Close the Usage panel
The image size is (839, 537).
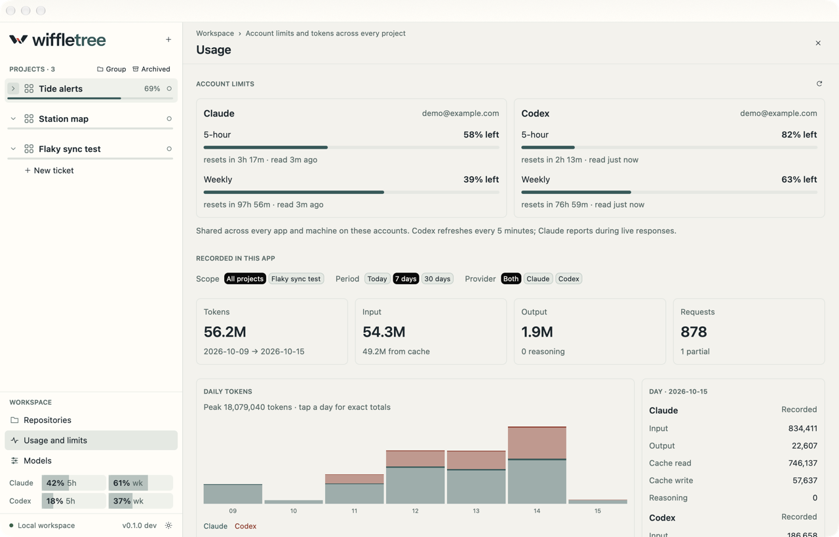tap(818, 43)
